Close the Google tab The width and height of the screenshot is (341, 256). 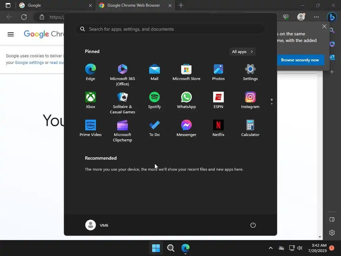click(90, 5)
